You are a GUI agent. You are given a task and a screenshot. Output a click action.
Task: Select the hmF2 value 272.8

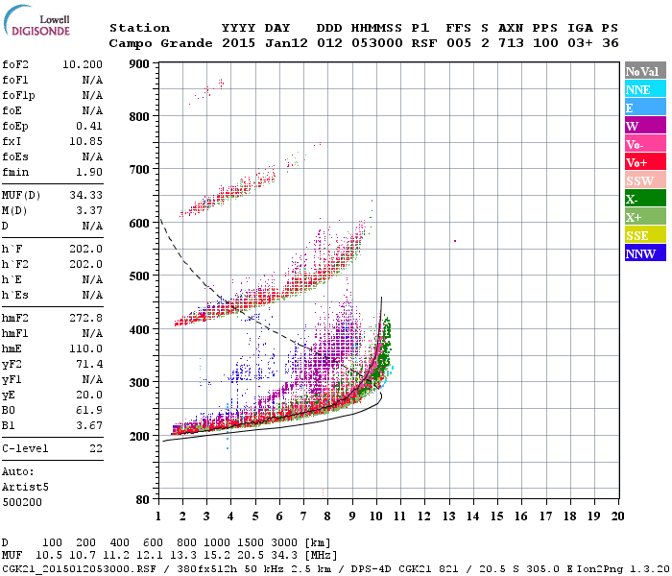click(x=86, y=318)
